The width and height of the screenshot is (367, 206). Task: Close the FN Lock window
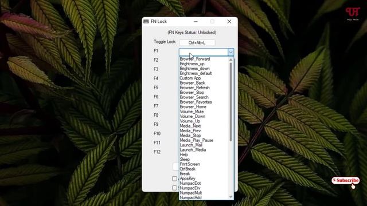229,22
